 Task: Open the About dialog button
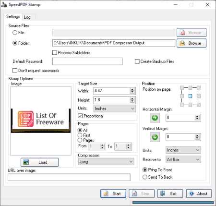[x=199, y=194]
